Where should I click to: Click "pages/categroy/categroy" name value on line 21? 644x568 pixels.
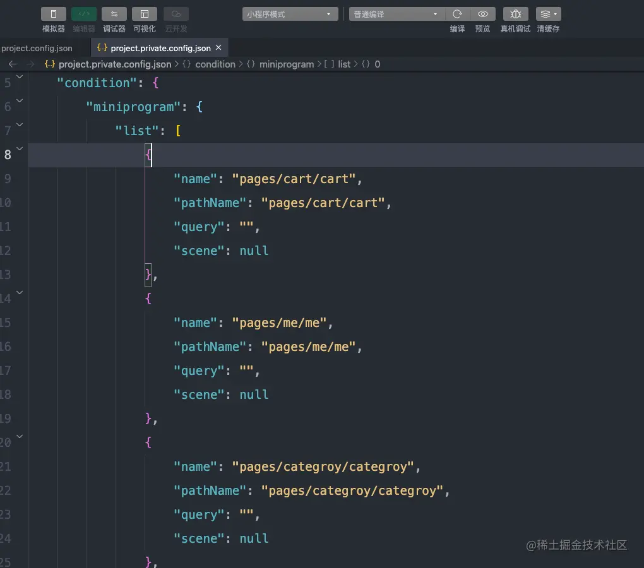pos(323,466)
